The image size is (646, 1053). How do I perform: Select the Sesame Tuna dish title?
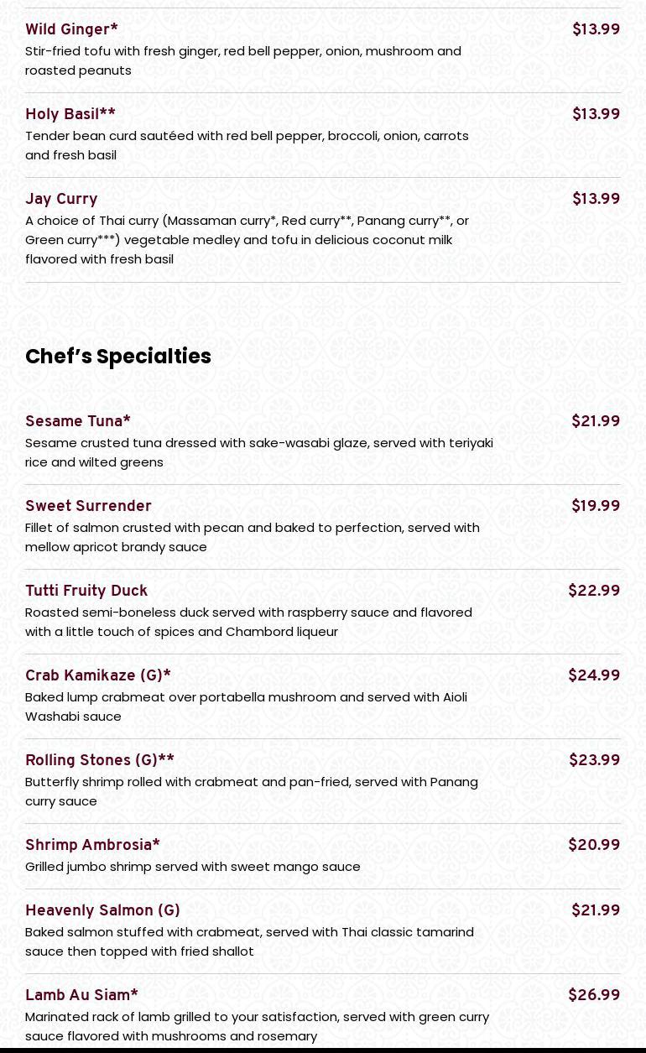pos(78,422)
